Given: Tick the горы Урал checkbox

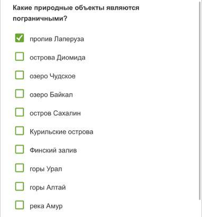Looking at the screenshot, I should pyautogui.click(x=20, y=168).
